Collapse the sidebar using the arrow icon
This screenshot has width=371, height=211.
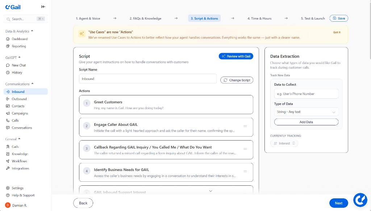43,7
